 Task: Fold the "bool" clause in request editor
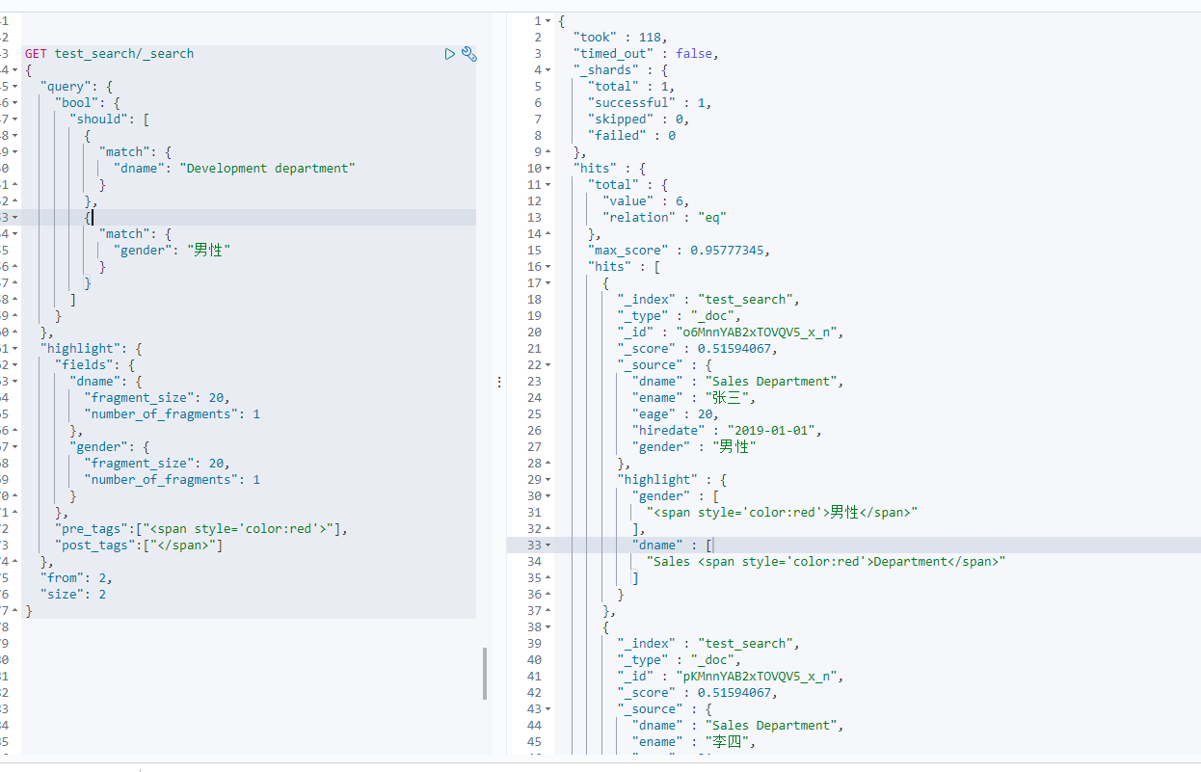[x=14, y=103]
